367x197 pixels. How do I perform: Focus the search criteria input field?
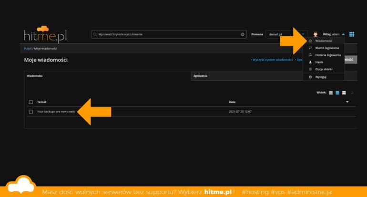click(169, 34)
